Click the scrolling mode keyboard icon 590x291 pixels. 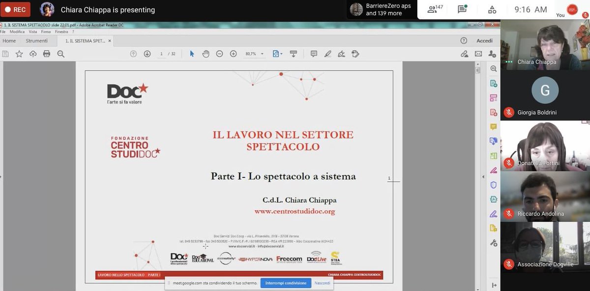(294, 54)
